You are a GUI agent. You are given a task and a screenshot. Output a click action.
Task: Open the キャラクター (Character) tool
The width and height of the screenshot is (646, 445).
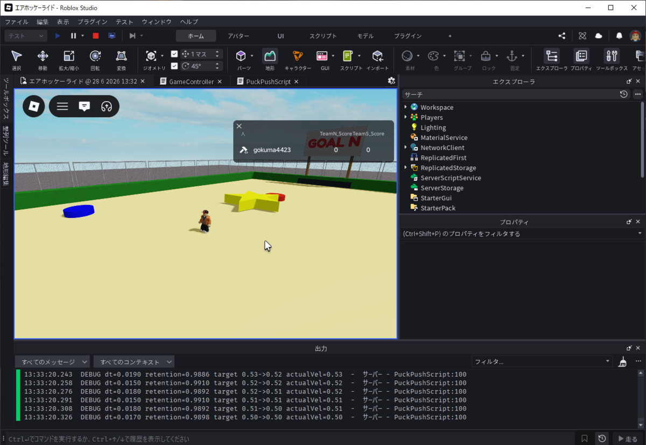[x=298, y=60]
